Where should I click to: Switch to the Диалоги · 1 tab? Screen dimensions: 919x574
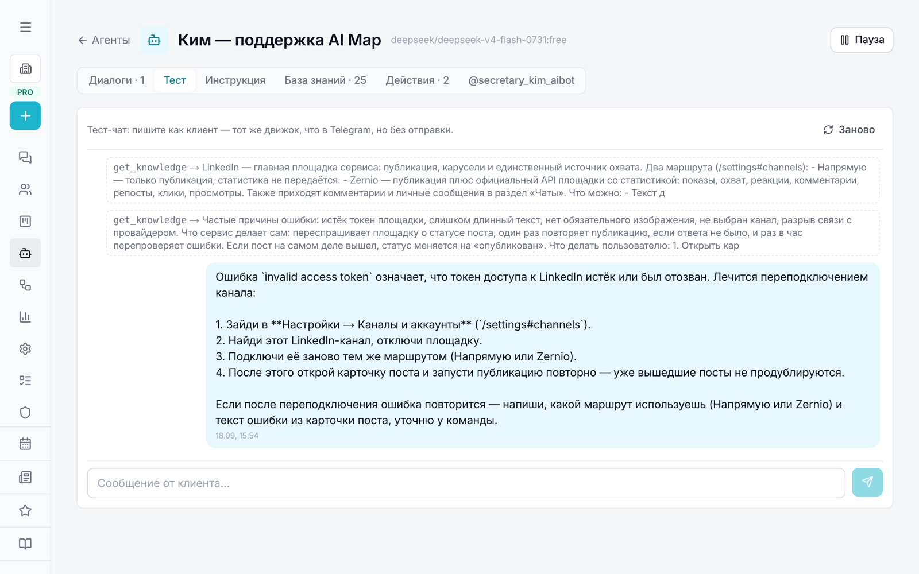[x=117, y=80]
